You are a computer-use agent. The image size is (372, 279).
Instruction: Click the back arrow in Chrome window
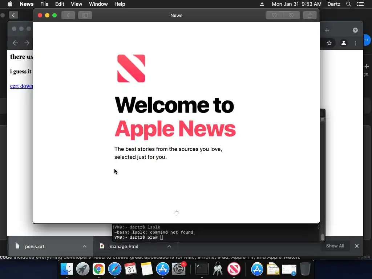15,43
